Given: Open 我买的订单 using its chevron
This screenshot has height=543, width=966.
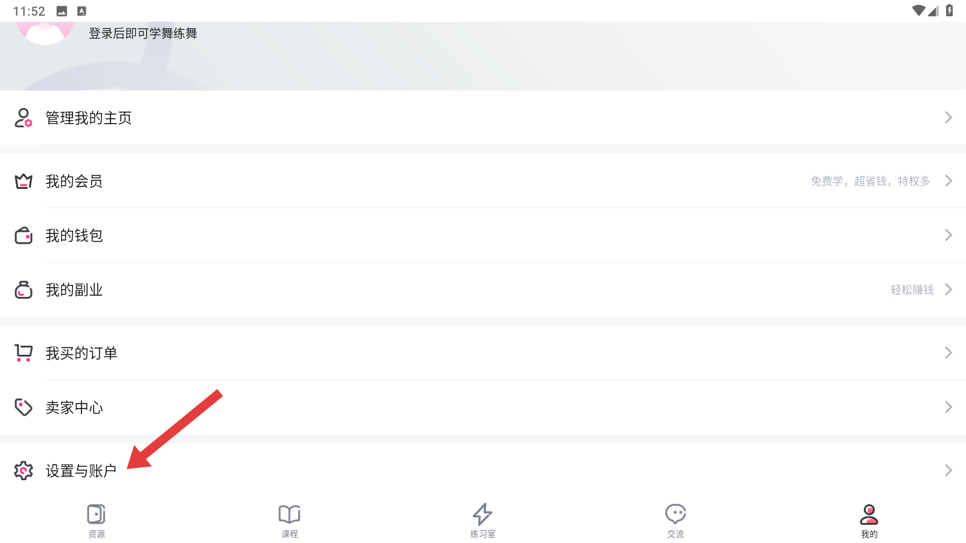Looking at the screenshot, I should (x=948, y=353).
